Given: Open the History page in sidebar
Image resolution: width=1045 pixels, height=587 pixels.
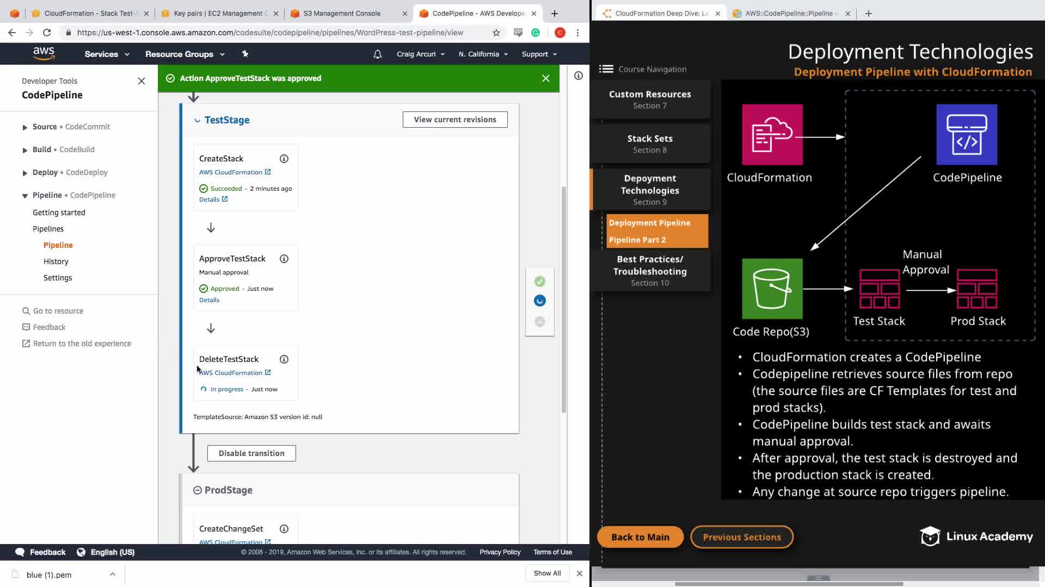Looking at the screenshot, I should pos(56,261).
